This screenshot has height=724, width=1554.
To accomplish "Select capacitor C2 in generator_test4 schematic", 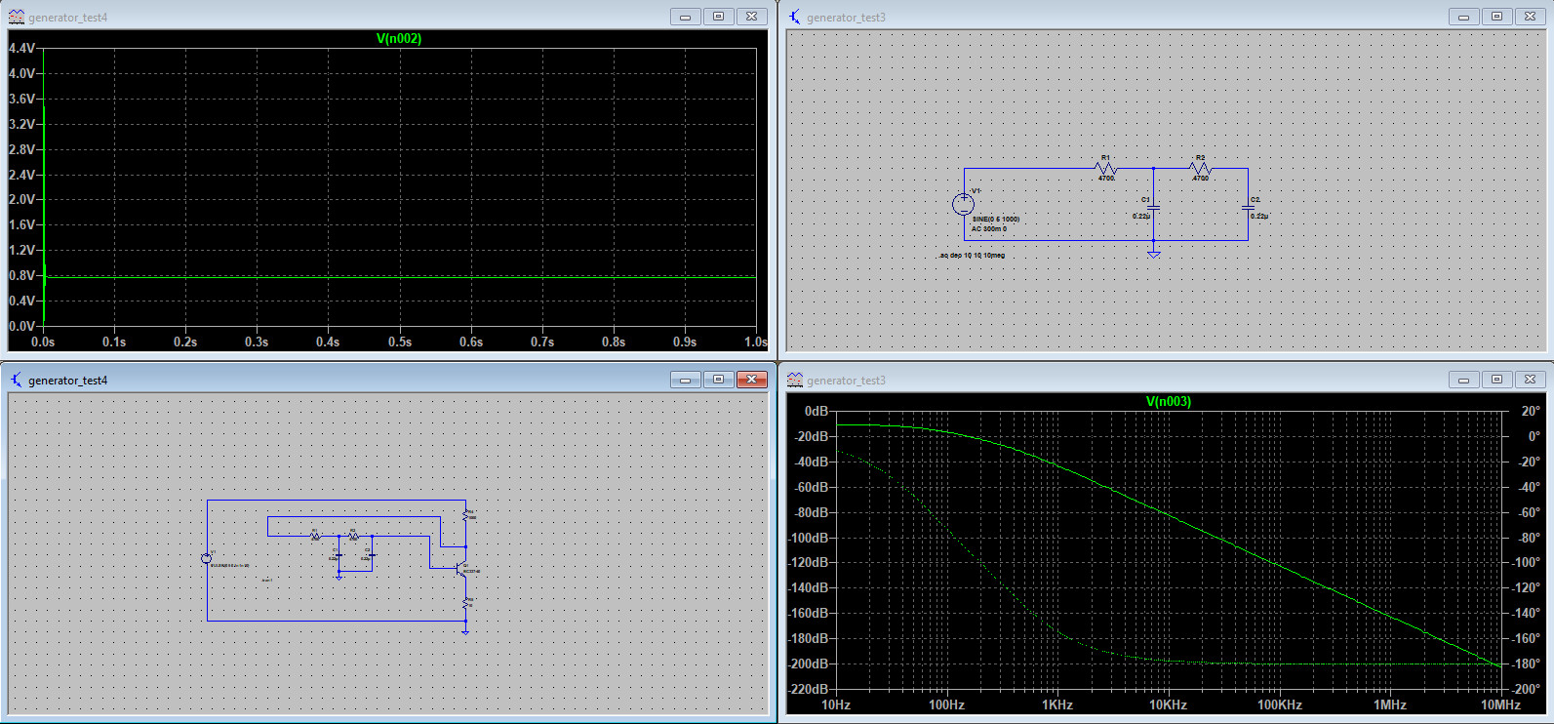I will click(x=372, y=555).
